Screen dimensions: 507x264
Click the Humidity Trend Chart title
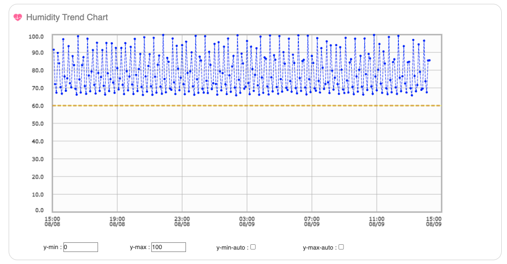click(x=67, y=17)
